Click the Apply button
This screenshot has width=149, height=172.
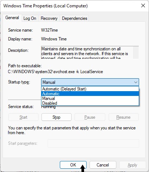coord(132,165)
